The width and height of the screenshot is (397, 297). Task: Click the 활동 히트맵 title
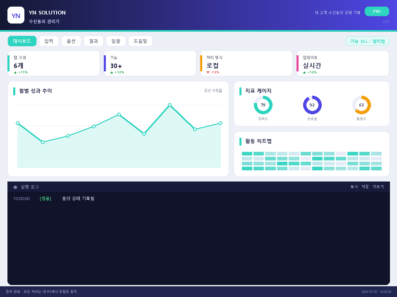click(x=258, y=141)
